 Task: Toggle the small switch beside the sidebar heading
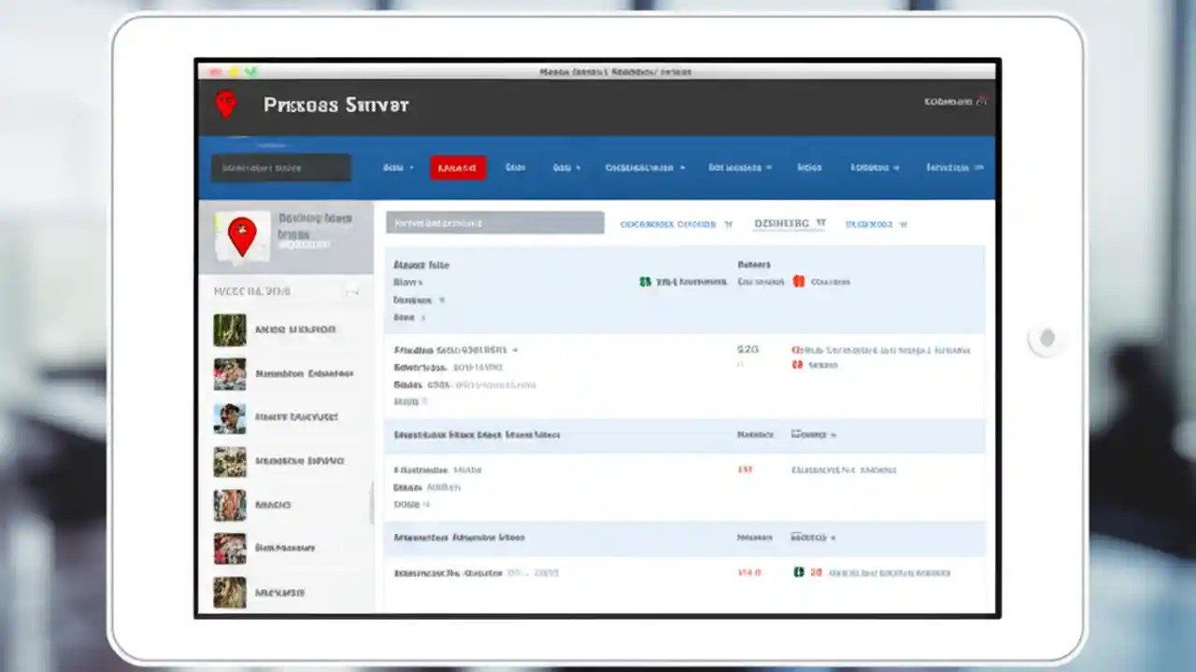pyautogui.click(x=353, y=291)
